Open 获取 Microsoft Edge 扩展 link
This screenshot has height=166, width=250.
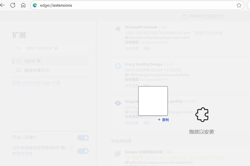(36, 83)
